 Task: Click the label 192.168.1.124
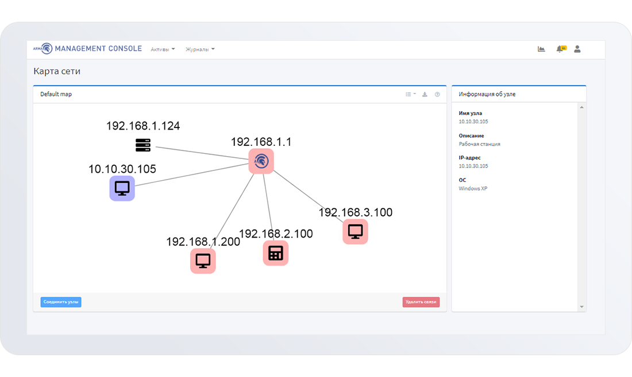tap(143, 126)
